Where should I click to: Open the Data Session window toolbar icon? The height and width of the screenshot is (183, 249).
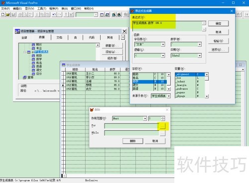107,15
